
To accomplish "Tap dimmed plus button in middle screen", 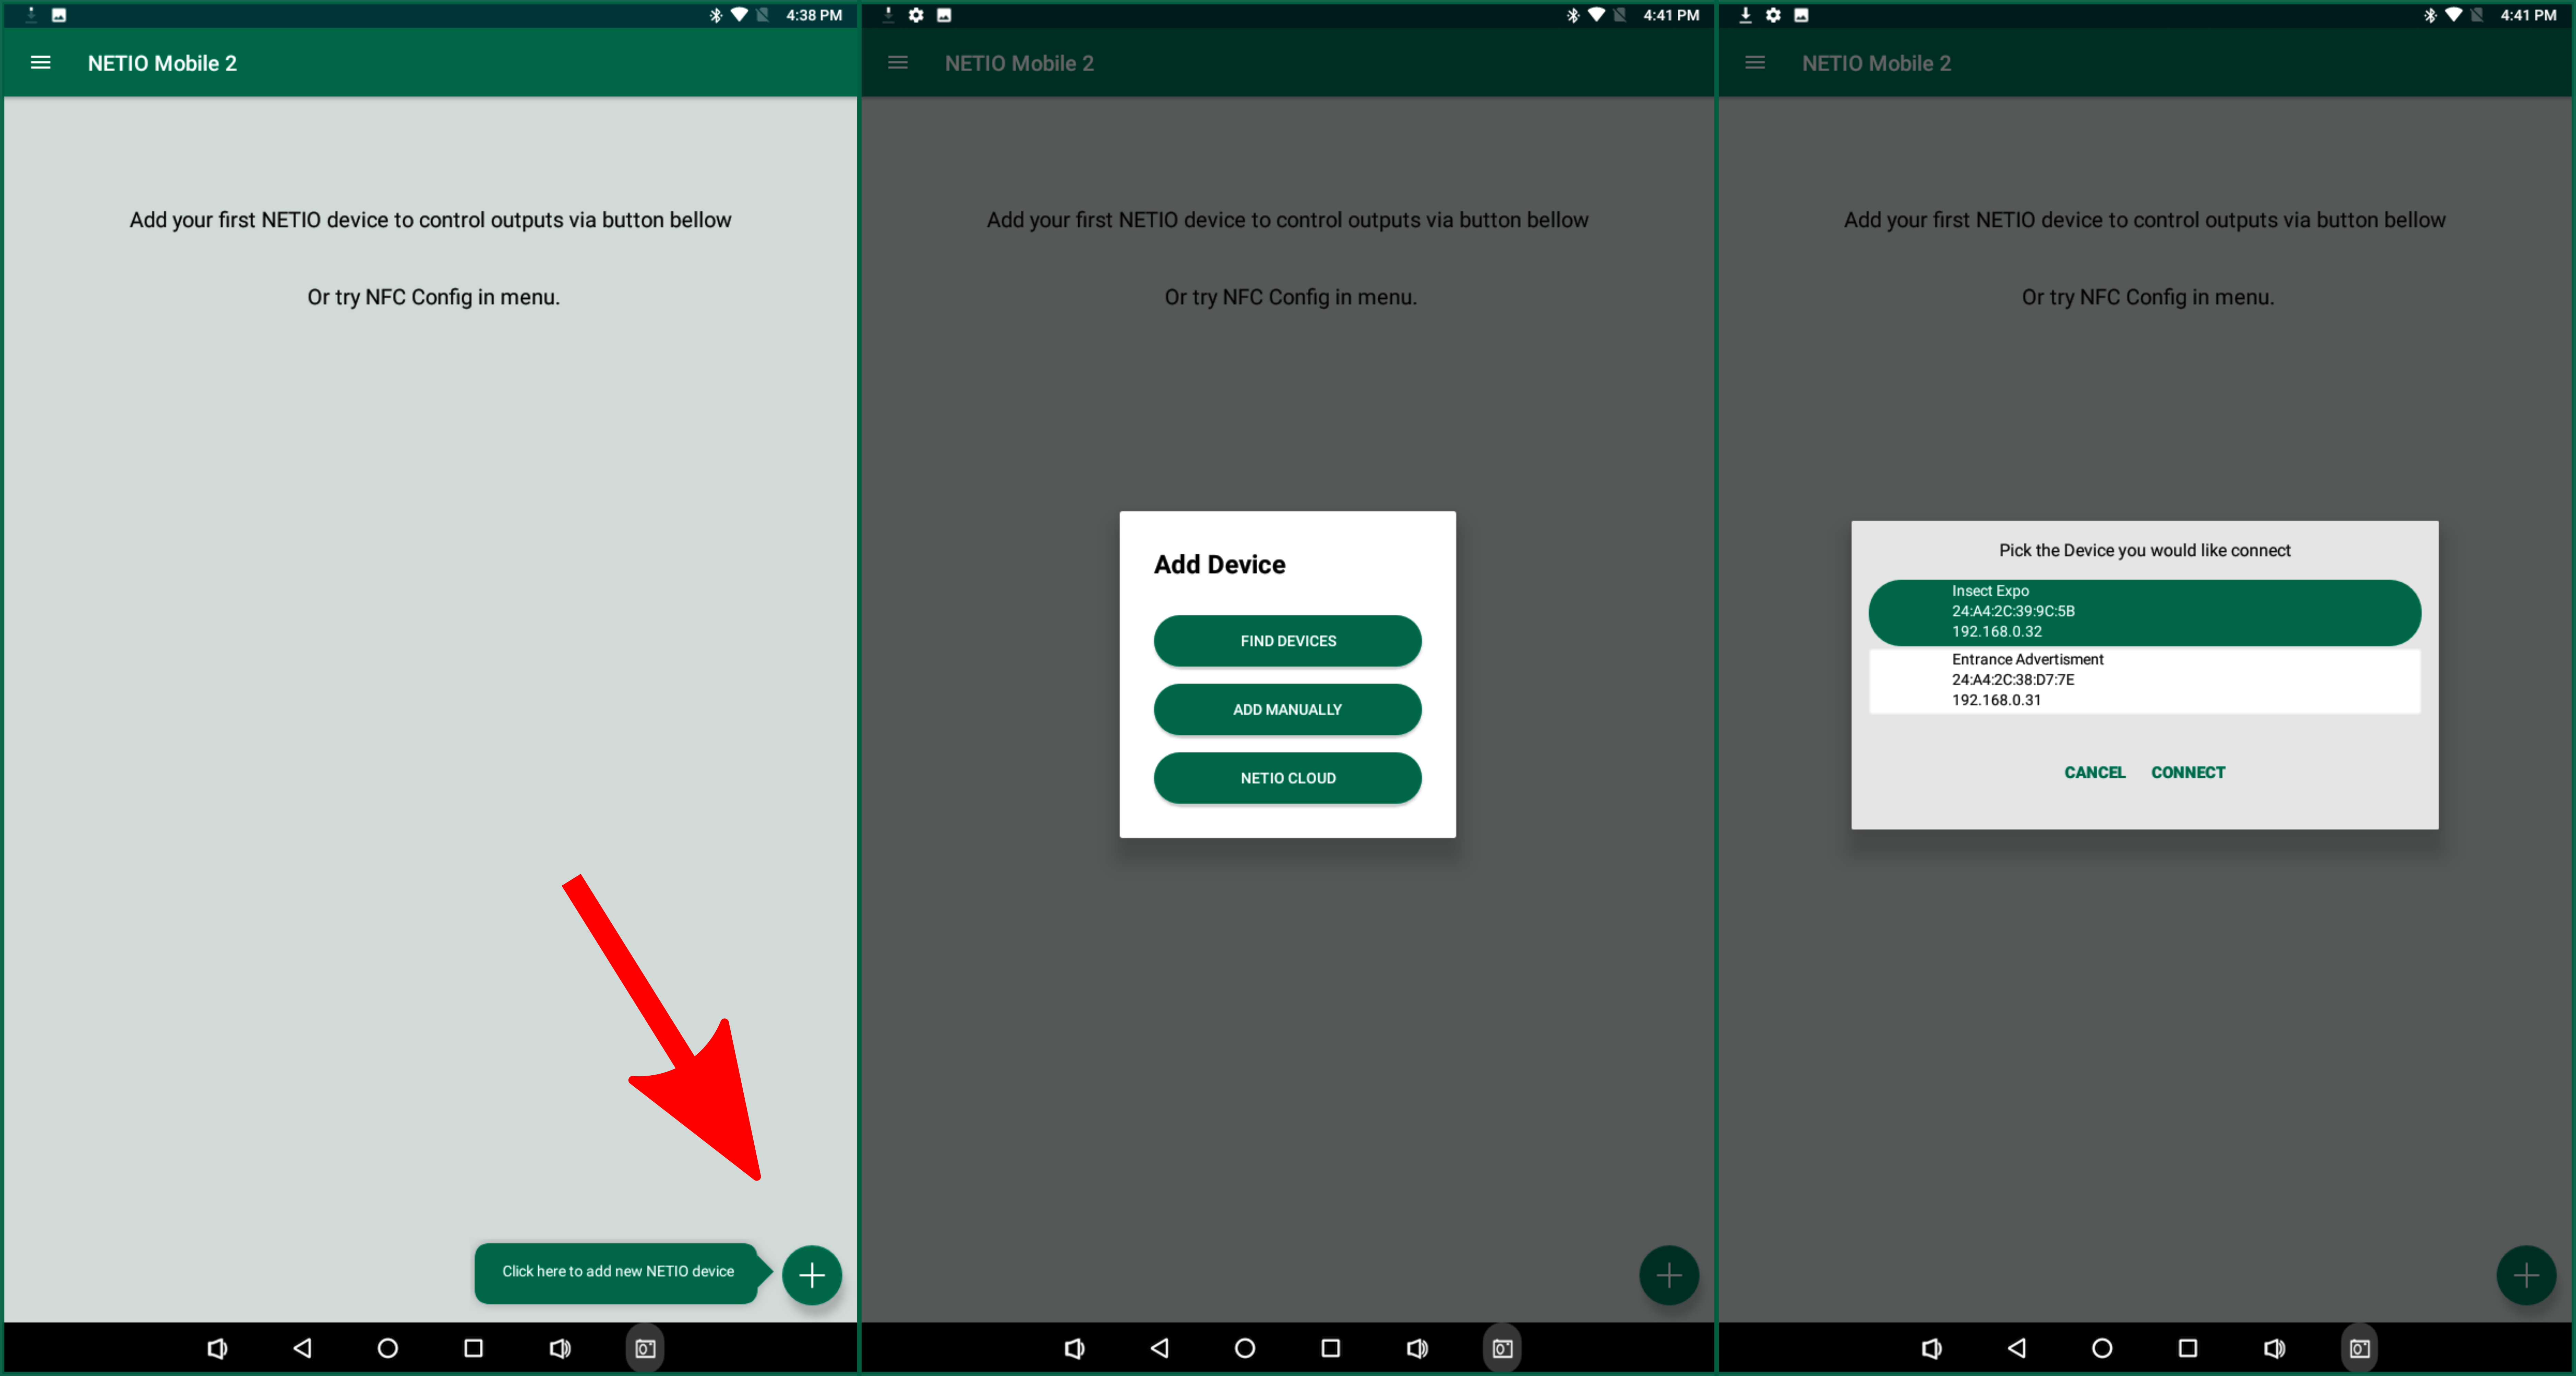I will click(x=1669, y=1275).
